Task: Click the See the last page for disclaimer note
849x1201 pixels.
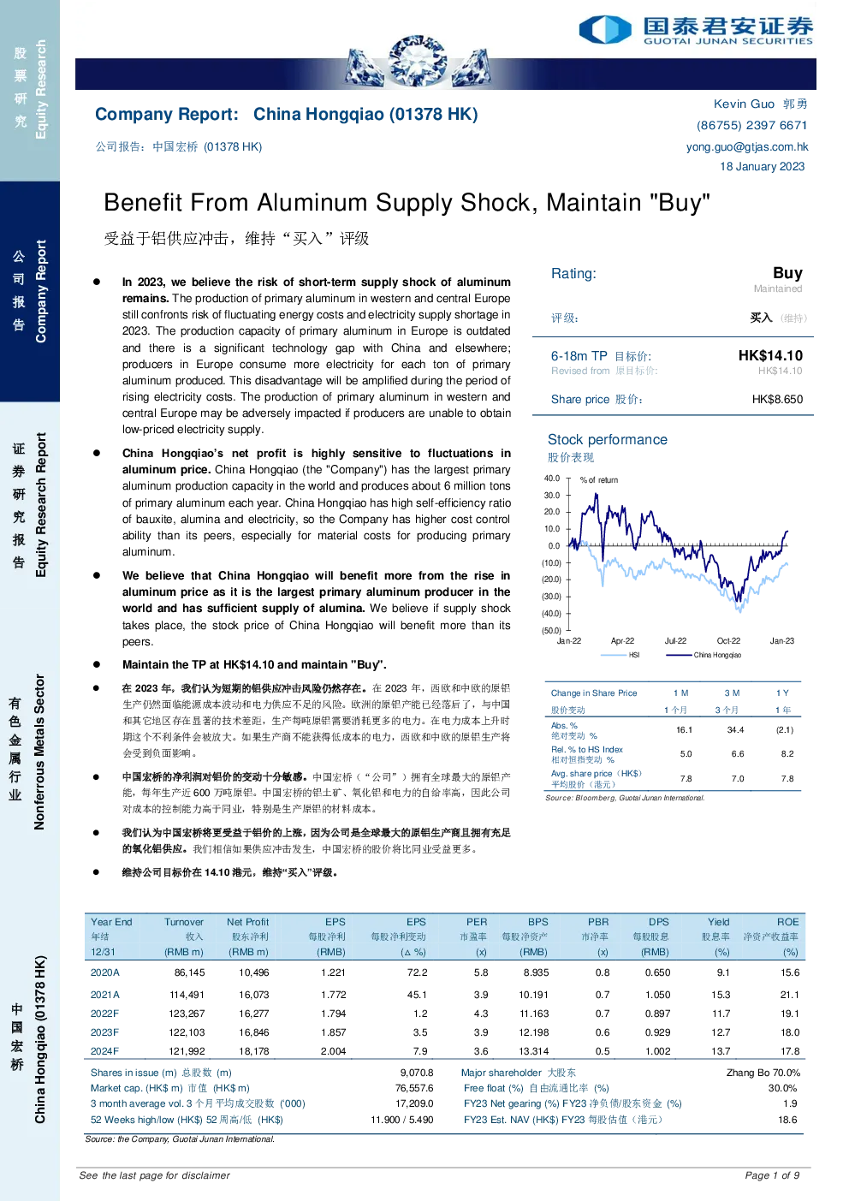Action: (154, 1175)
